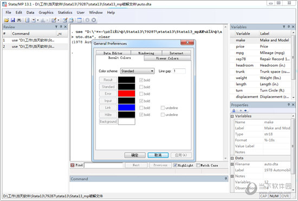298x201 pixels.
Task: Expand the Notes row under Data
Action: click(x=232, y=176)
